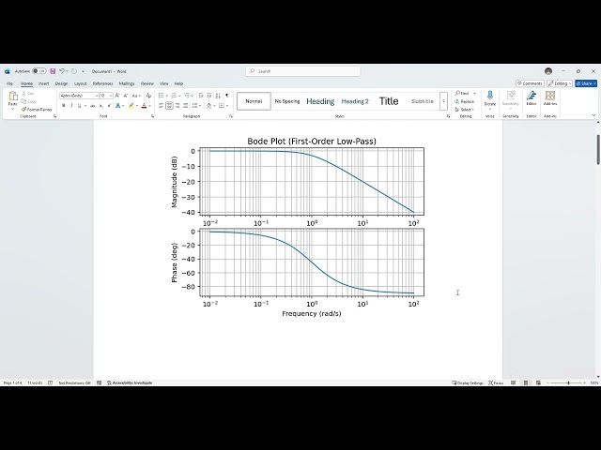Toggle Focus mode in status bar
Screen dimensions: 601x450
point(496,382)
